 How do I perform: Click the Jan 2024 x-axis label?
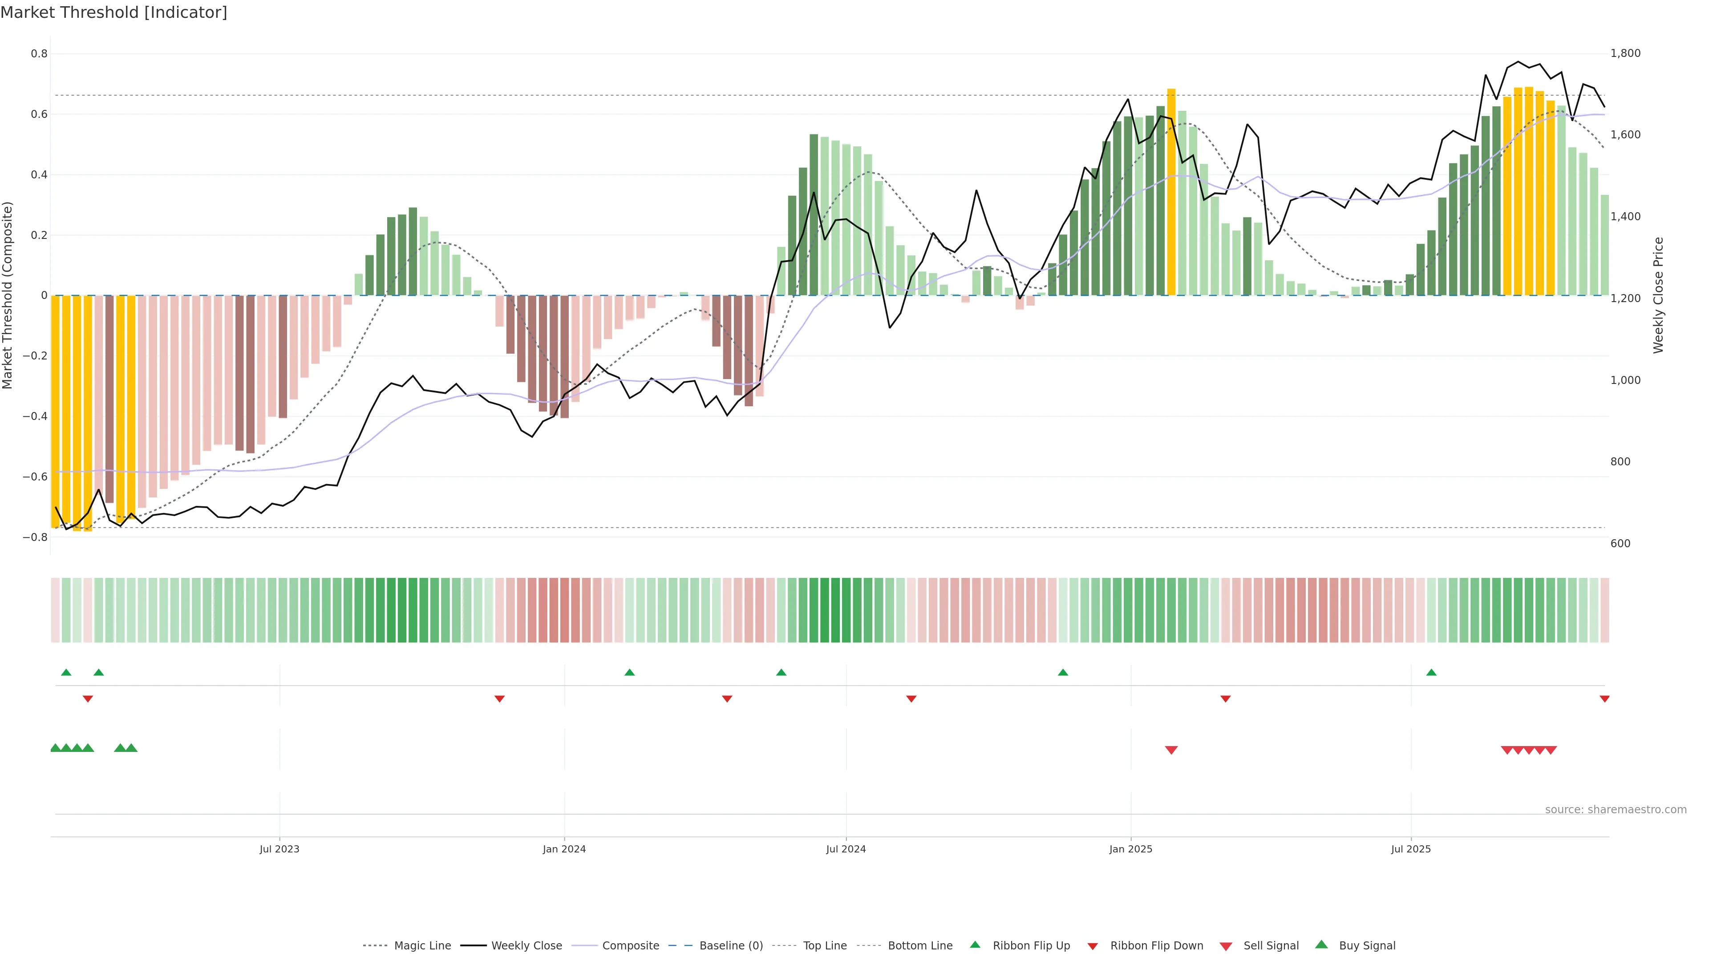(564, 849)
